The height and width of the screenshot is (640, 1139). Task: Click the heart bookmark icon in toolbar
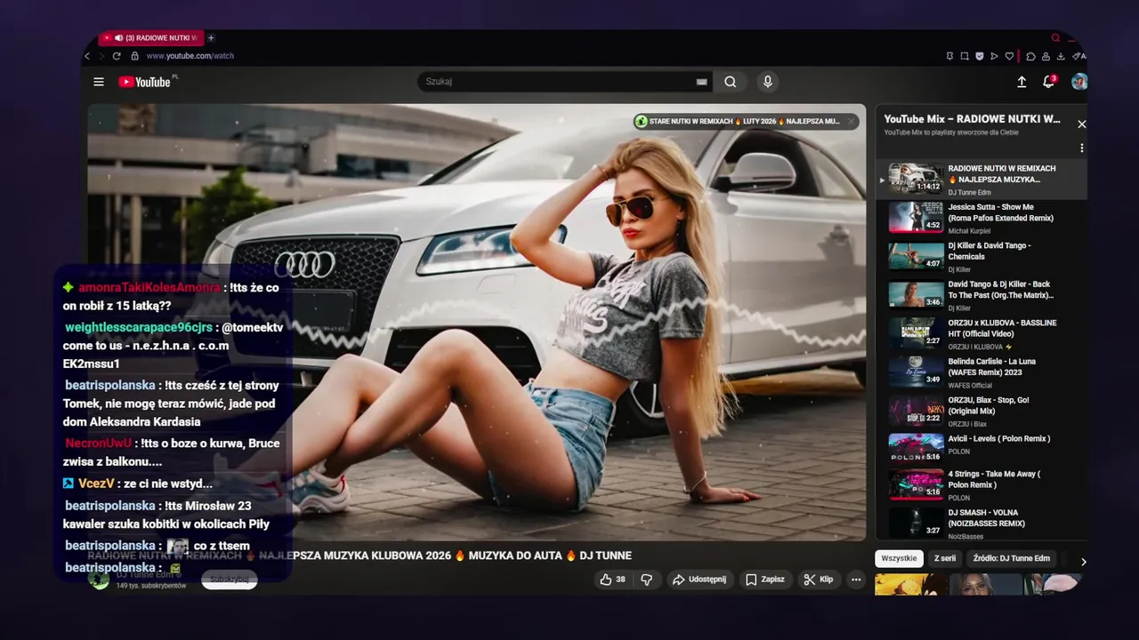coord(1010,56)
